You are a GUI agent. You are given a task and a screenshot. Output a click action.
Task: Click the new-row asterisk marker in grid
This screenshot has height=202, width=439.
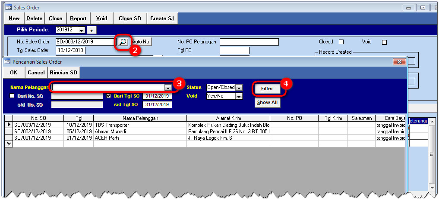coord(9,144)
